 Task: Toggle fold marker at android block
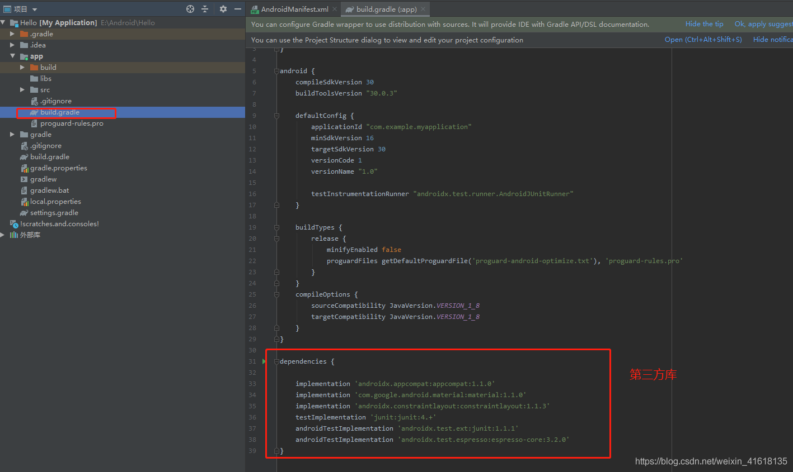[x=276, y=71]
